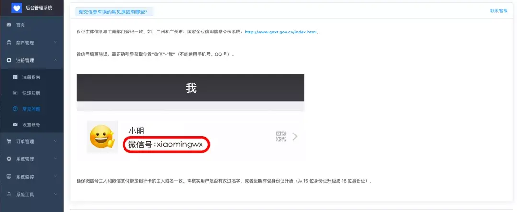This screenshot has width=517, height=212.
Task: Click the heart logo icon
Action: click(17, 8)
